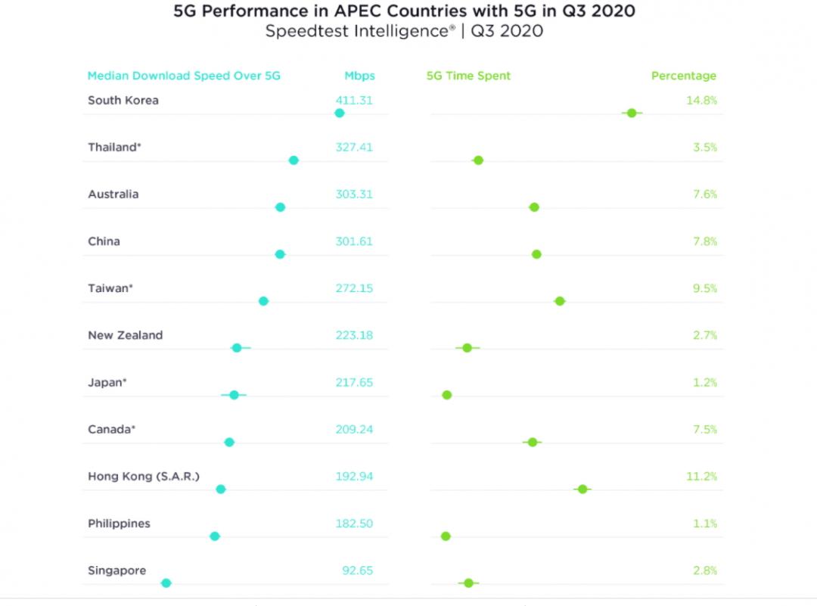Select the Percentage column heading

[683, 76]
